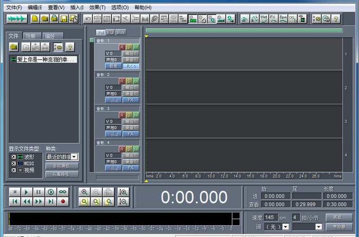Viewport: 359px width, 237px height.
Task: Pause playback with the pause button
Action: [x=39, y=192]
